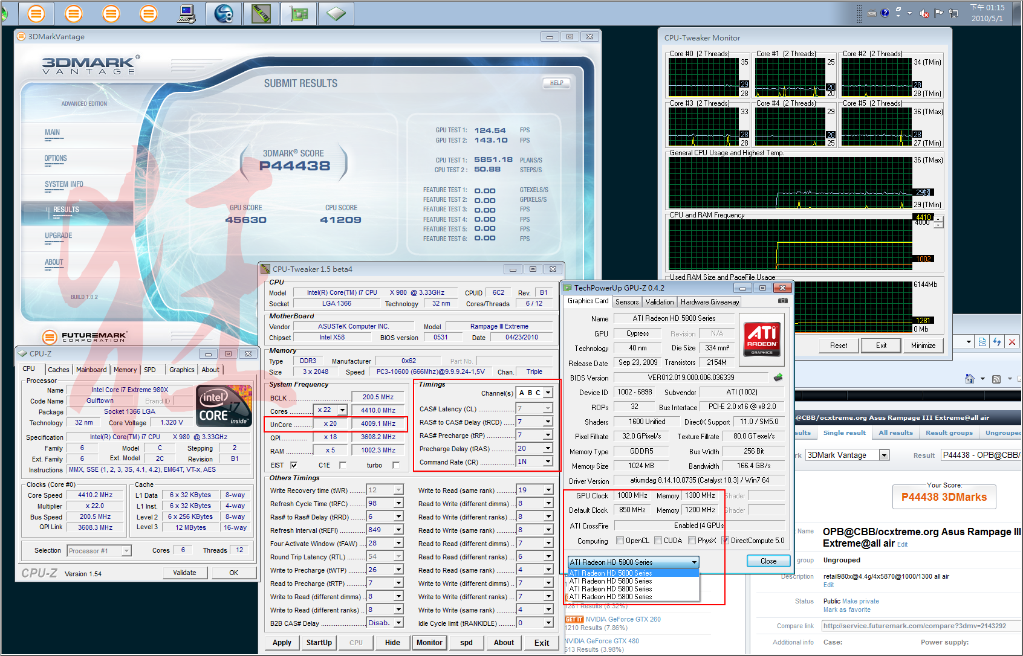Open the All results tab on webpage

pyautogui.click(x=895, y=433)
